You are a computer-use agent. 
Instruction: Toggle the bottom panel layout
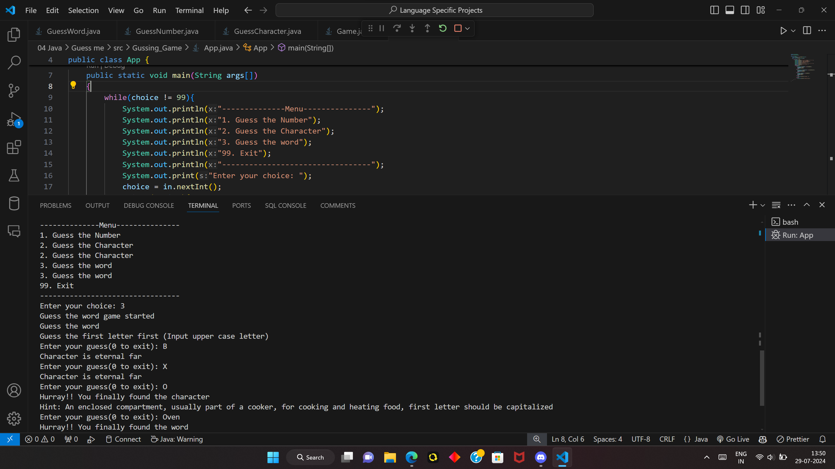point(730,10)
